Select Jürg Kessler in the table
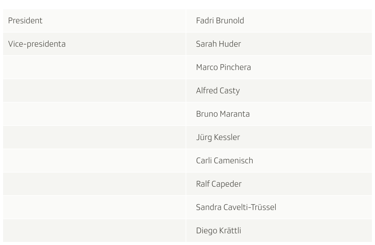375x245 pixels. tap(218, 137)
